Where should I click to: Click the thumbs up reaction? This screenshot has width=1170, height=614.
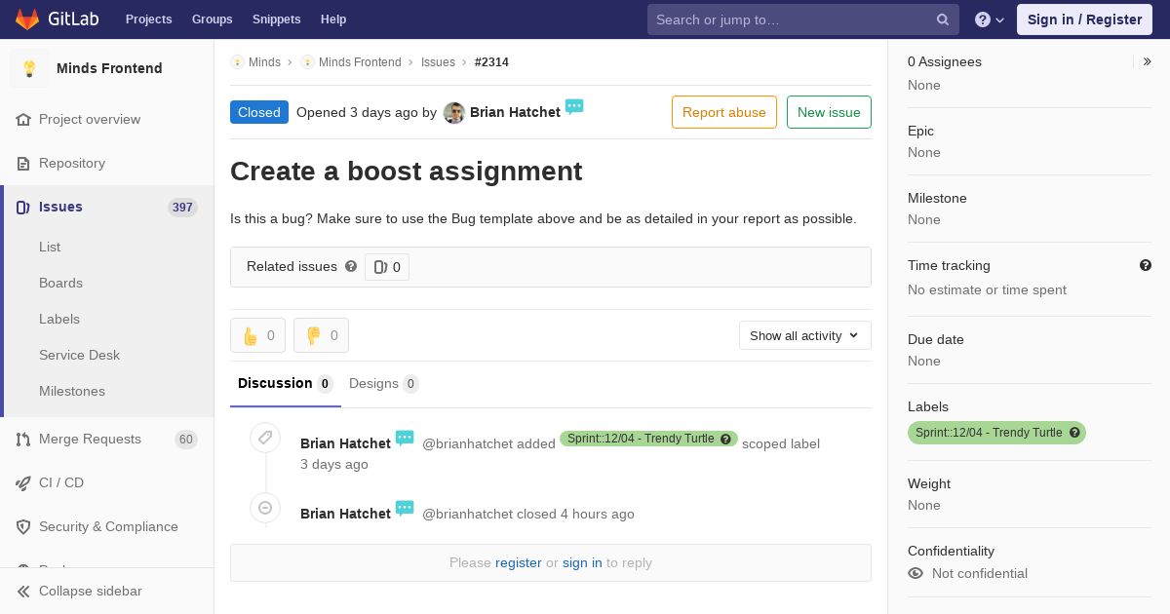(x=257, y=335)
